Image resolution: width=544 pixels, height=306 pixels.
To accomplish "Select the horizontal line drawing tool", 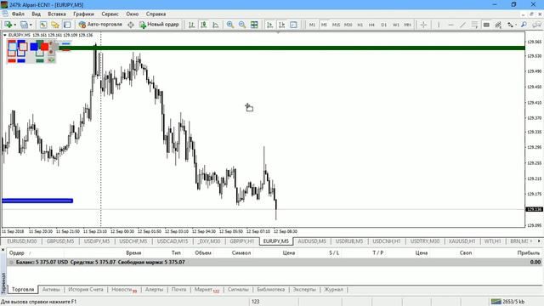I will (x=450, y=25).
